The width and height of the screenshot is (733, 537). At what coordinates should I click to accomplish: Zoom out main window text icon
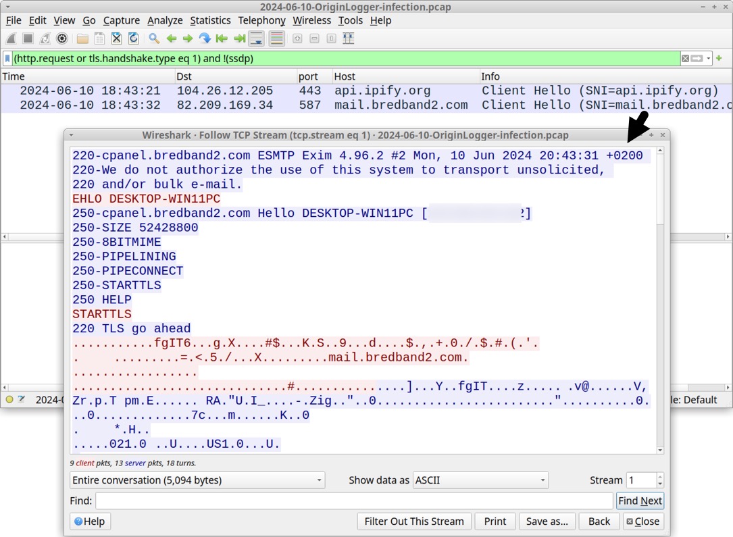pos(314,39)
